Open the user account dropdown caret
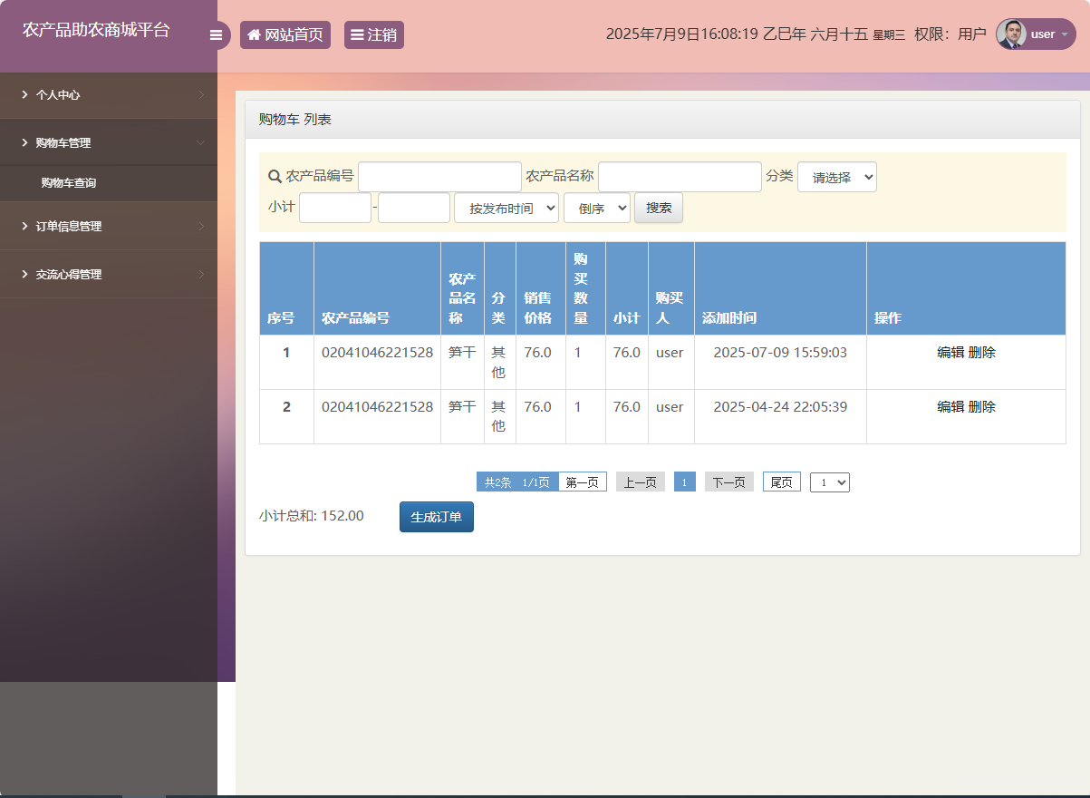 point(1064,34)
